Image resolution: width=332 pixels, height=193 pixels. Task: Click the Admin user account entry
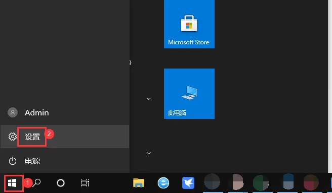(65, 112)
